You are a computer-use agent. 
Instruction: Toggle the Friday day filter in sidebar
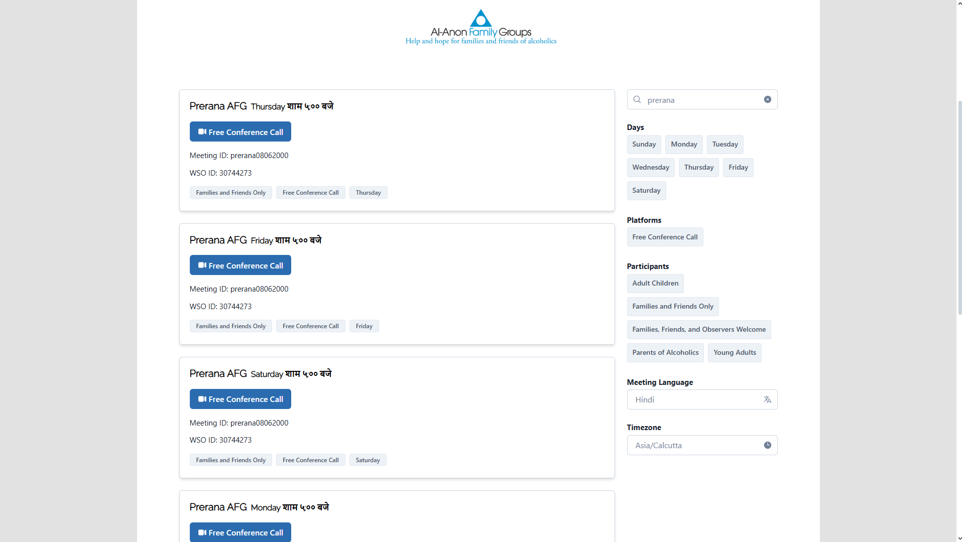click(x=738, y=168)
